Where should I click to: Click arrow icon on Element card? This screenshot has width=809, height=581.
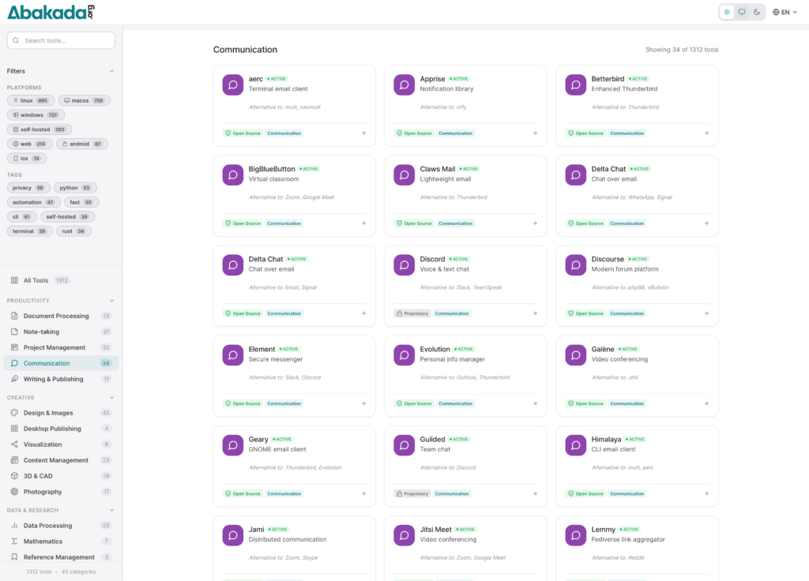(363, 403)
